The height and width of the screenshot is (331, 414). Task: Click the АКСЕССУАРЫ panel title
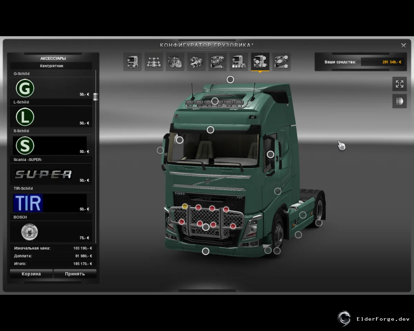click(53, 58)
